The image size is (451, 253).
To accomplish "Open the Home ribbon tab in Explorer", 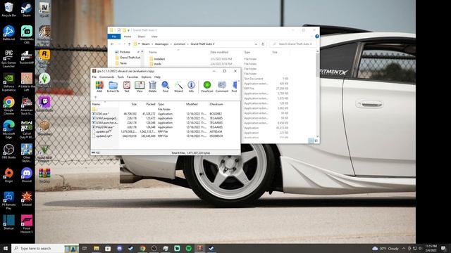I will pyautogui.click(x=128, y=37).
